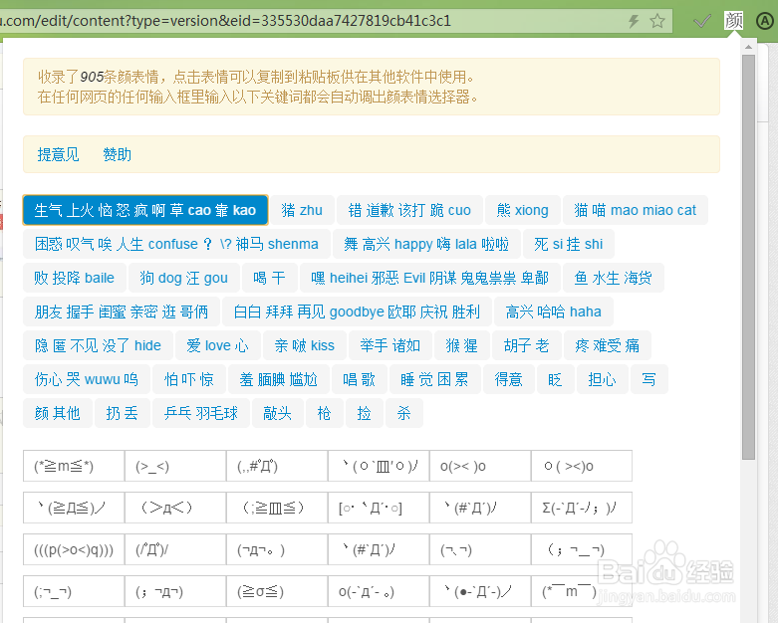
Task: Select the 错 道歉 该打 跪 cuo category
Action: coord(409,210)
